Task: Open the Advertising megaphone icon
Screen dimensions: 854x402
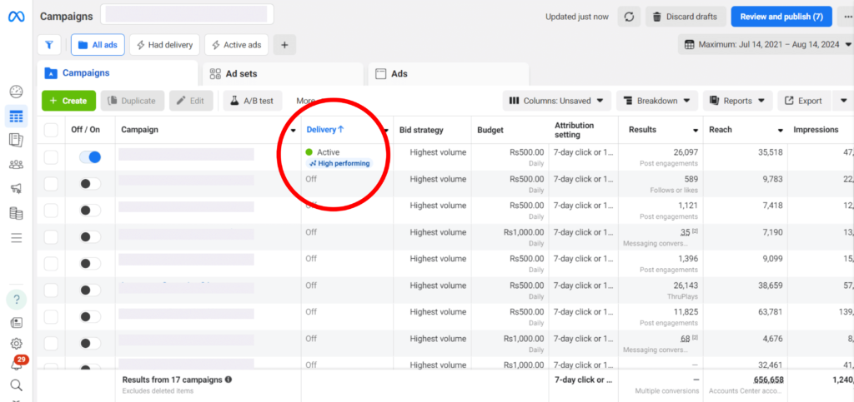Action: (16, 189)
